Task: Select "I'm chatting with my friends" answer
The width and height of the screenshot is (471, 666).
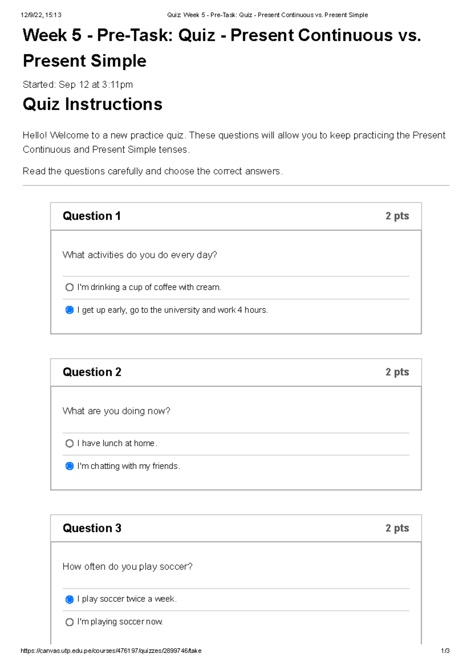Action: [70, 466]
